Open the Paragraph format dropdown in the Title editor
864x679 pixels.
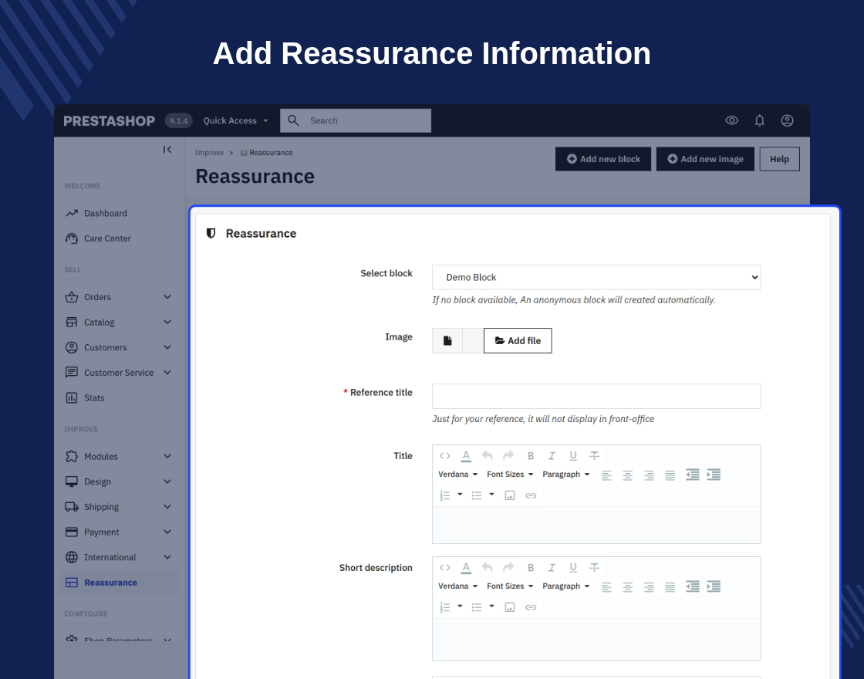(566, 475)
